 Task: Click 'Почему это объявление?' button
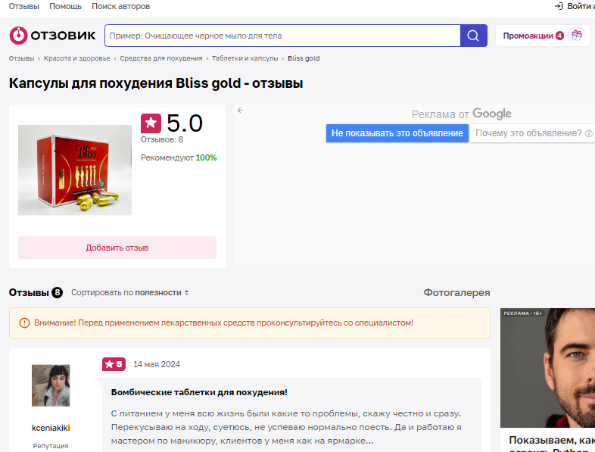[532, 133]
